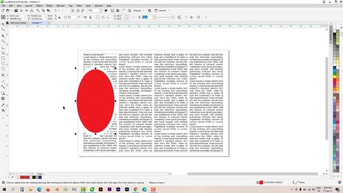343x193 pixels.
Task: Choose the Pie shape mode button
Action: [103, 17]
